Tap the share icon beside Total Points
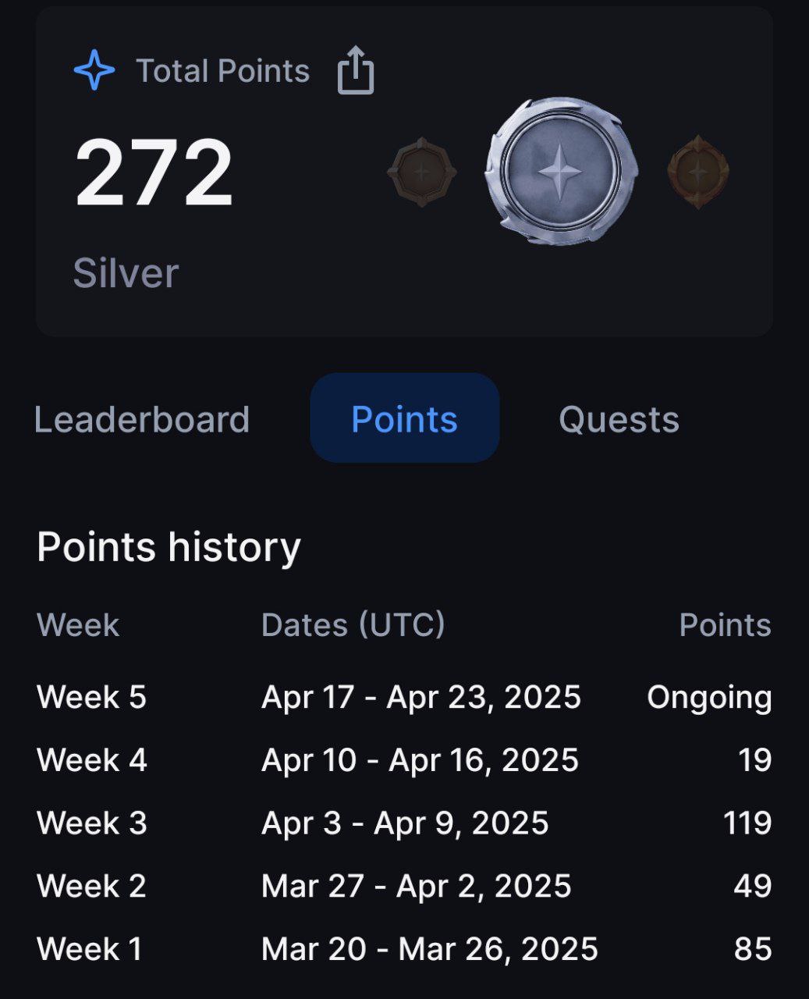This screenshot has width=809, height=999. click(356, 71)
